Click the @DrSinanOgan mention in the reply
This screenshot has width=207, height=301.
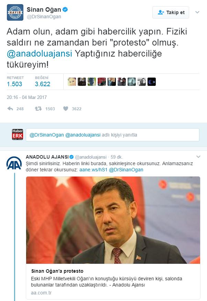pos(126,170)
